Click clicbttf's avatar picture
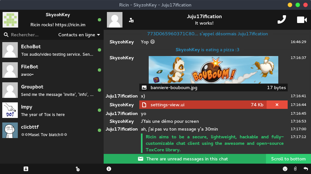Viewport: 311px width, 174px height. coord(10,130)
